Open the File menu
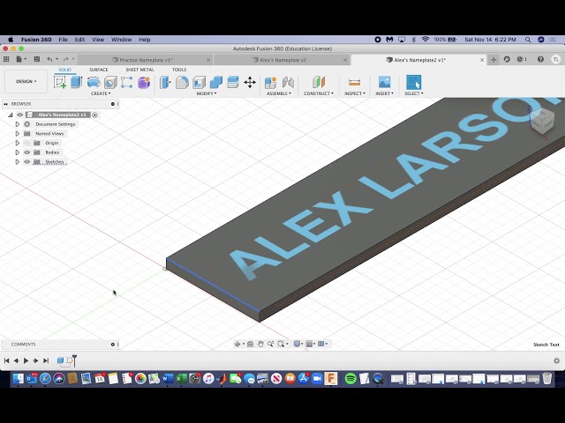565x423 pixels. coord(63,40)
